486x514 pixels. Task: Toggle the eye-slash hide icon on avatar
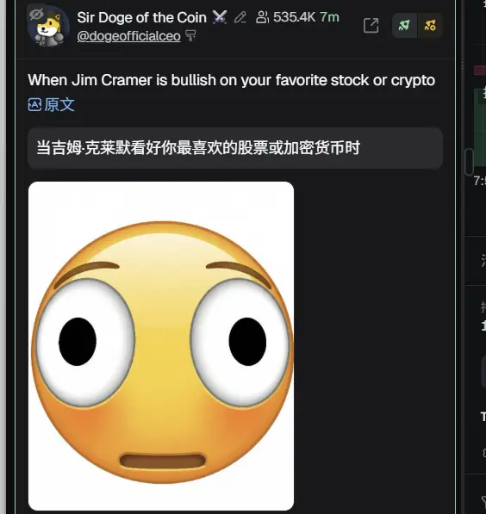36,15
